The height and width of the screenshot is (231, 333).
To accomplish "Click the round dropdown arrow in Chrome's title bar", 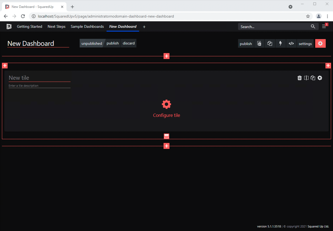I will click(x=291, y=7).
